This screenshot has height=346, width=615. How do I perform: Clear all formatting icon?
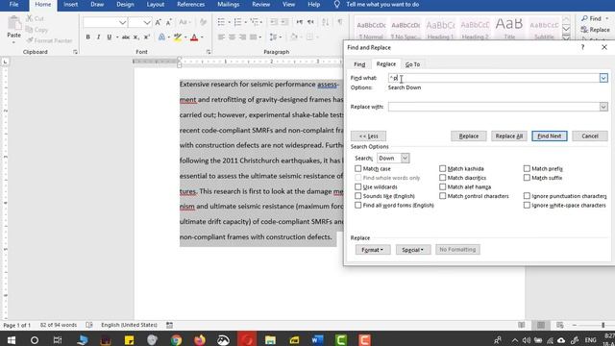(x=203, y=22)
